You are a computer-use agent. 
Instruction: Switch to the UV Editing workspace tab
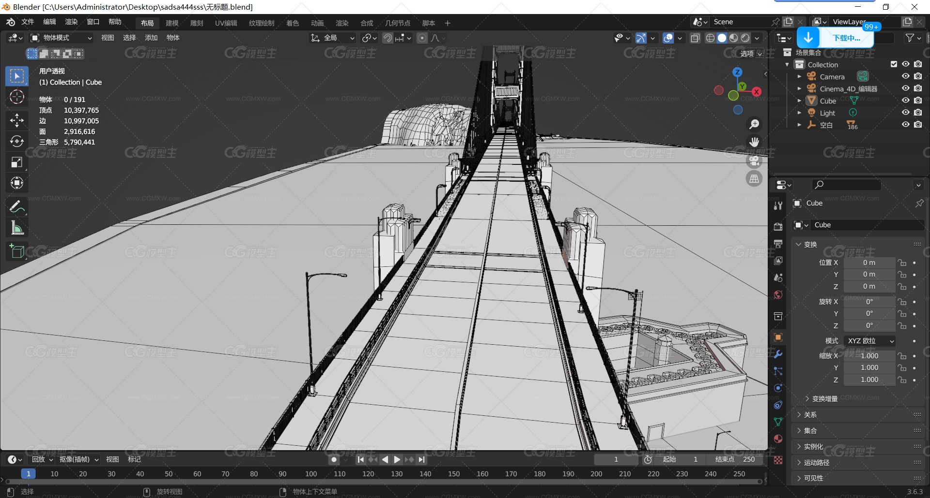(226, 23)
